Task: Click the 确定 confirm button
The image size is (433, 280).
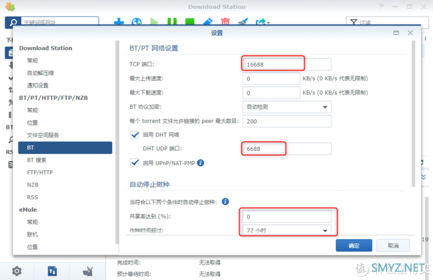Action: (x=354, y=246)
